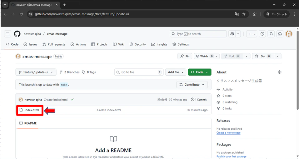
Task: Open the feature/update-ui branch selector
Action: point(36,72)
